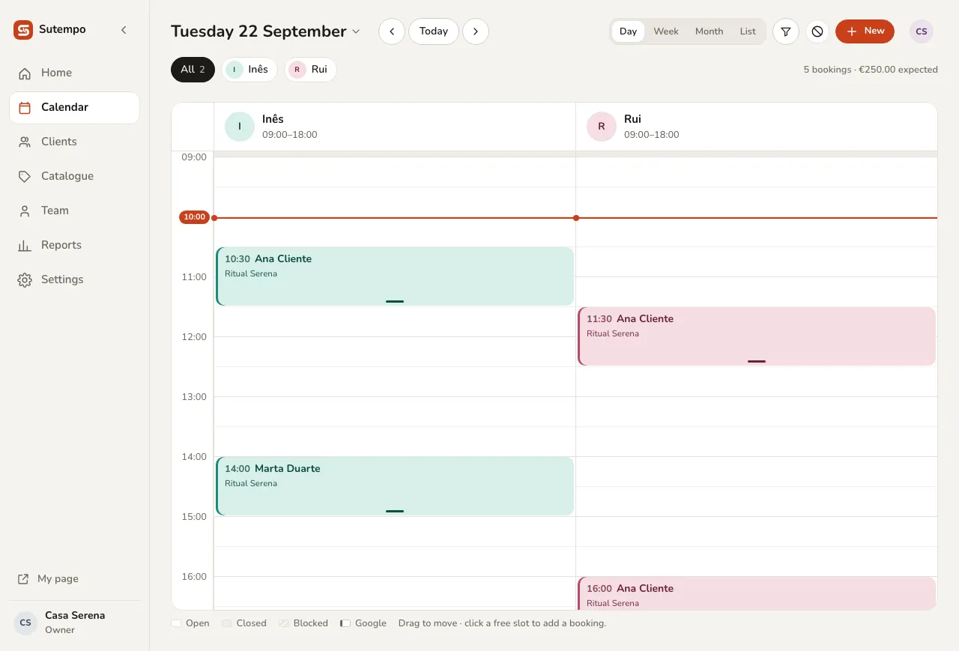Grab the resize handle of the 11:30 booking
This screenshot has width=959, height=651.
(x=757, y=361)
